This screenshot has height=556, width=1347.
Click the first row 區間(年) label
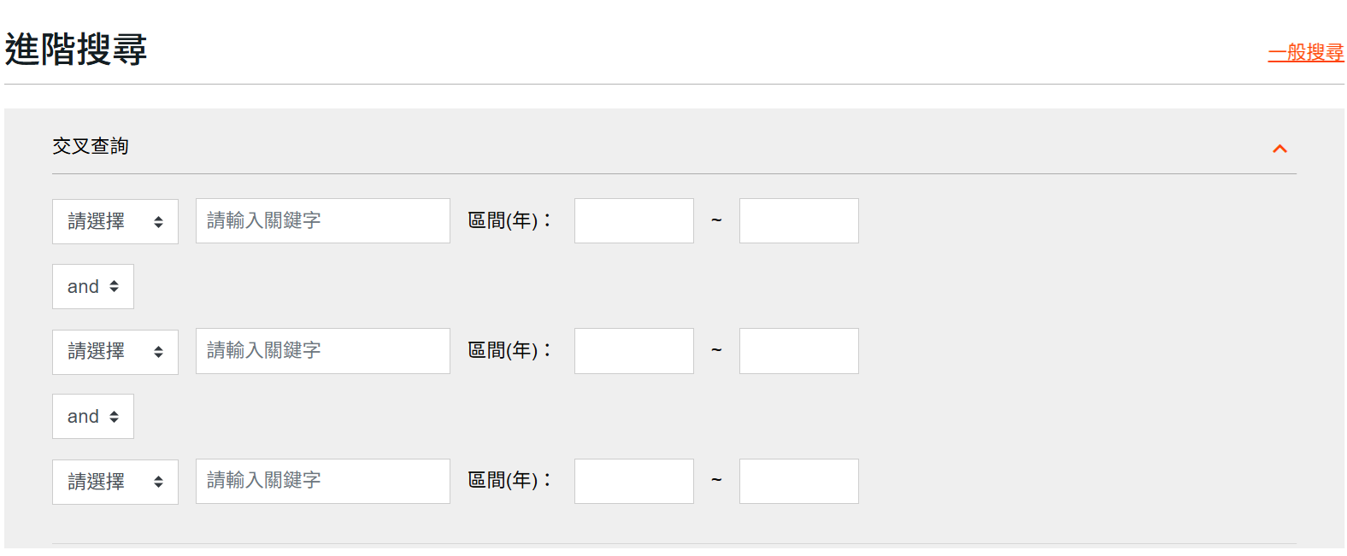(509, 221)
